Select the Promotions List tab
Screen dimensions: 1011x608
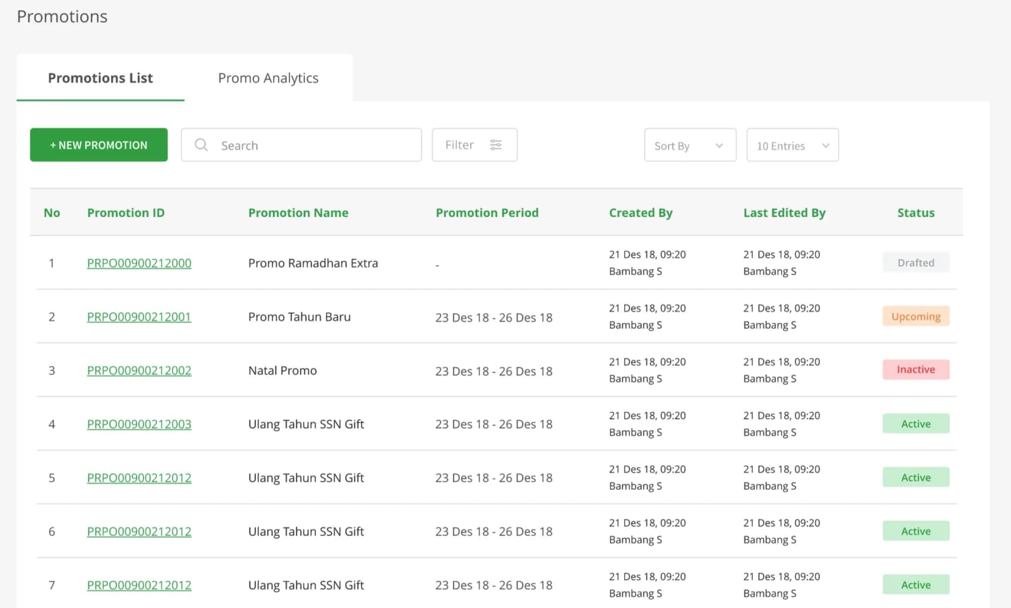(x=100, y=78)
